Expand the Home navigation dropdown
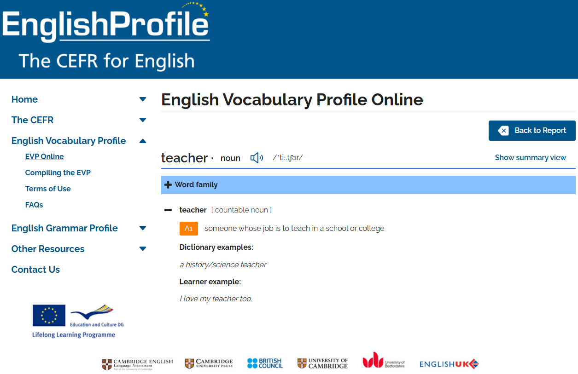The image size is (578, 374). [x=143, y=99]
